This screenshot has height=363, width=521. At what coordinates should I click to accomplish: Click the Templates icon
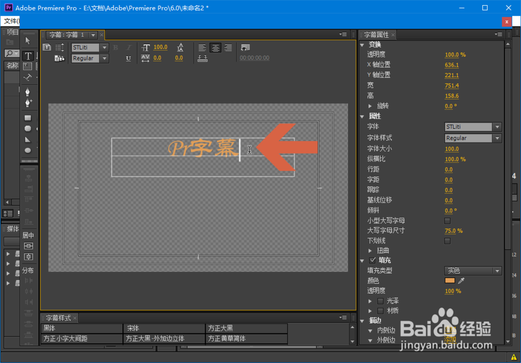tap(60, 58)
